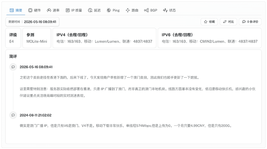Click the 数据时间 timestamp selector
The image size is (267, 149).
pos(33,22)
